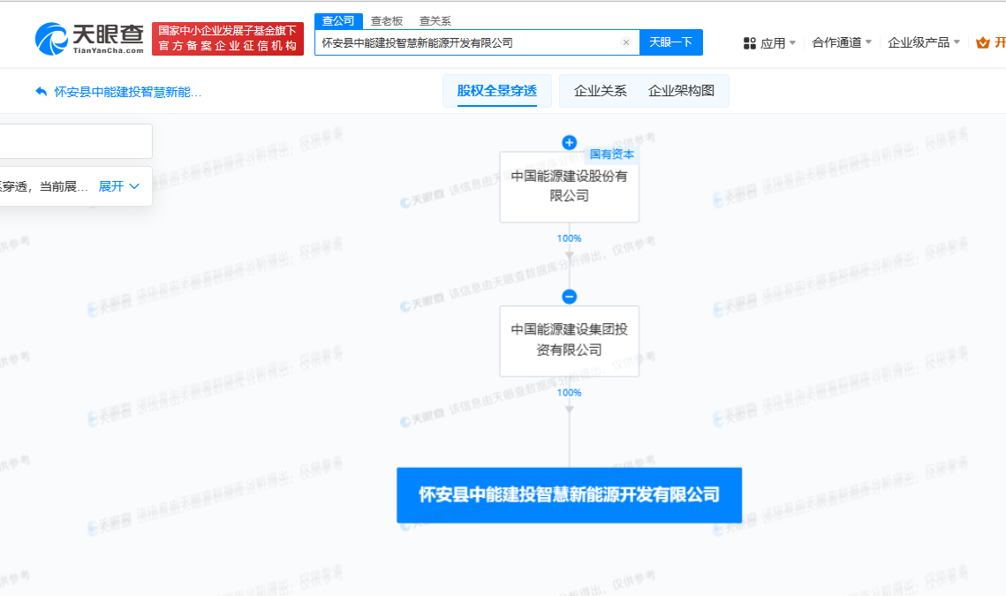1006x596 pixels.
Task: Click the 100% label under 中国能源建设股份有限公司
Action: pos(569,238)
